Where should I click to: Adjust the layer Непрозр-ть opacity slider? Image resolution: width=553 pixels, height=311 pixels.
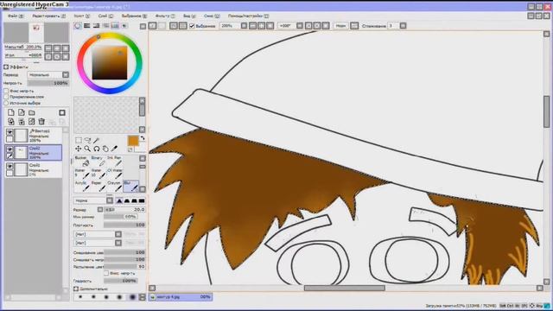(48, 83)
